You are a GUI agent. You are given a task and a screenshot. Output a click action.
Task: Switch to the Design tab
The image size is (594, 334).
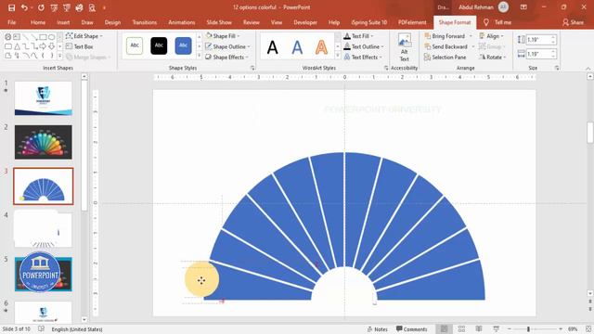(112, 22)
